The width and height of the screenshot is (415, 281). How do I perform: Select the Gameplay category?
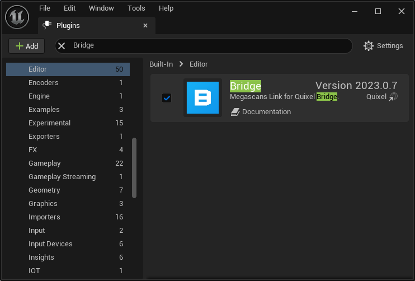[45, 163]
